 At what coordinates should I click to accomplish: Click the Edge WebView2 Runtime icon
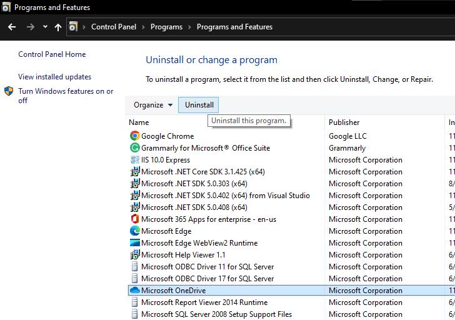[134, 243]
